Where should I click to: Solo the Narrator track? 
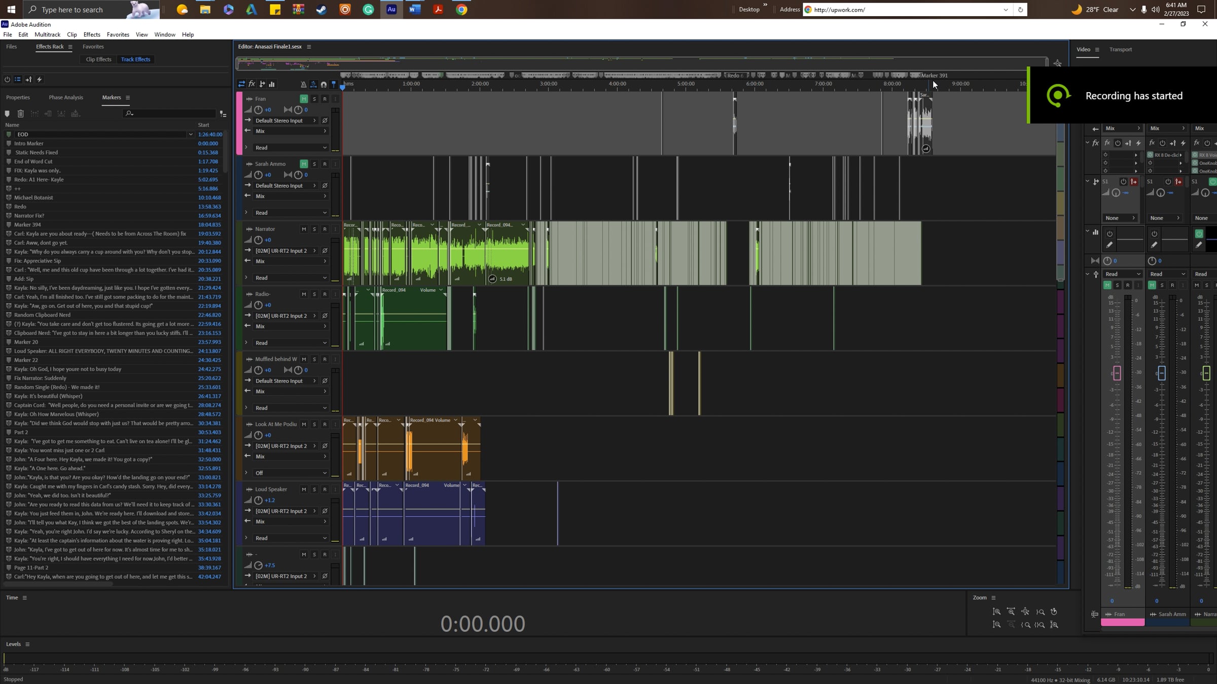coord(314,229)
